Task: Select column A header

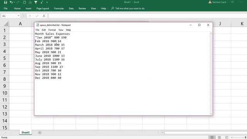Action: click(x=20, y=24)
